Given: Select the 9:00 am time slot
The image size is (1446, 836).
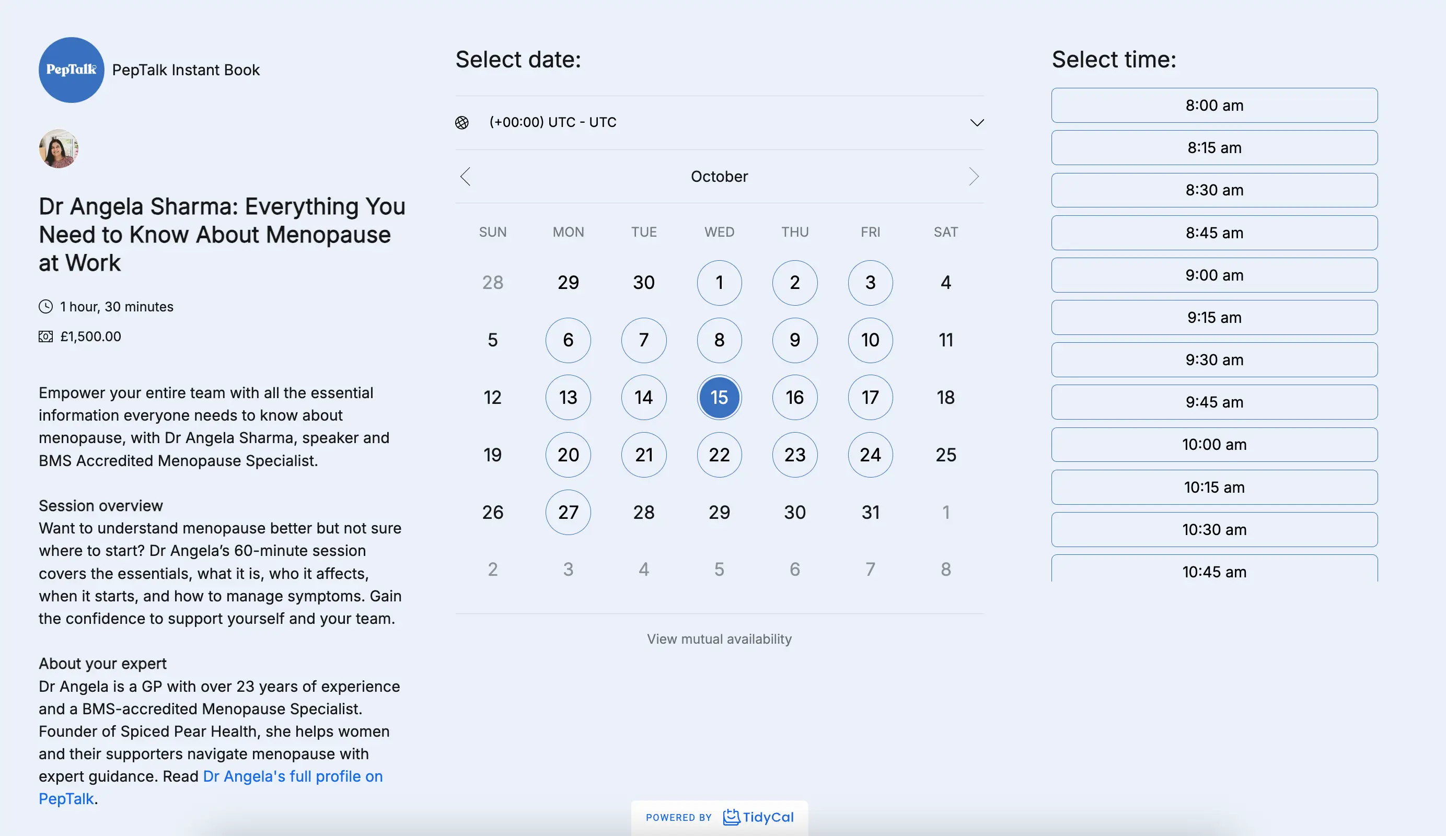Looking at the screenshot, I should coord(1214,275).
